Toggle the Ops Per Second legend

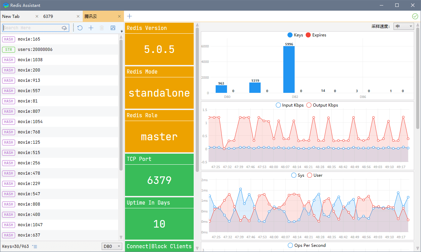coord(307,245)
